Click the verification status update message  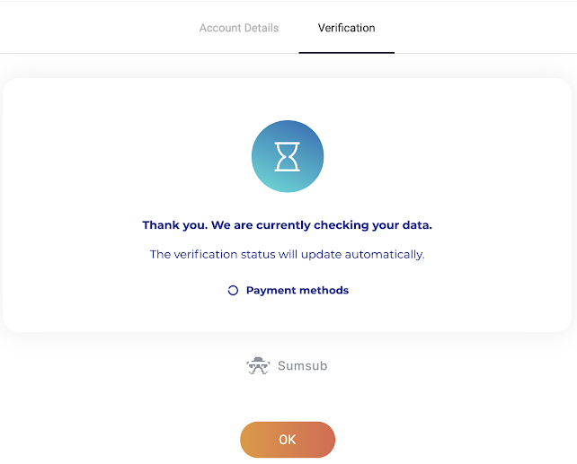288,254
